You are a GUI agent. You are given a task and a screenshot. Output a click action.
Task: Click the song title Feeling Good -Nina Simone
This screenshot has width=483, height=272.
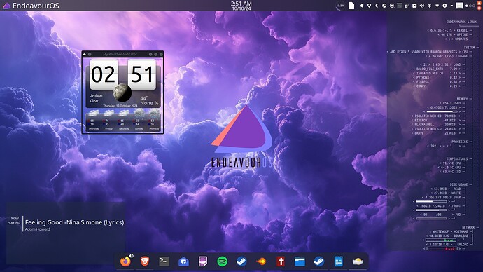click(x=74, y=222)
